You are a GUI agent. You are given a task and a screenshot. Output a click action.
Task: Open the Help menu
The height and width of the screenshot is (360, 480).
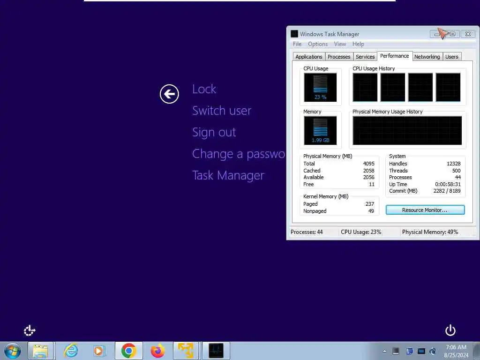358,44
